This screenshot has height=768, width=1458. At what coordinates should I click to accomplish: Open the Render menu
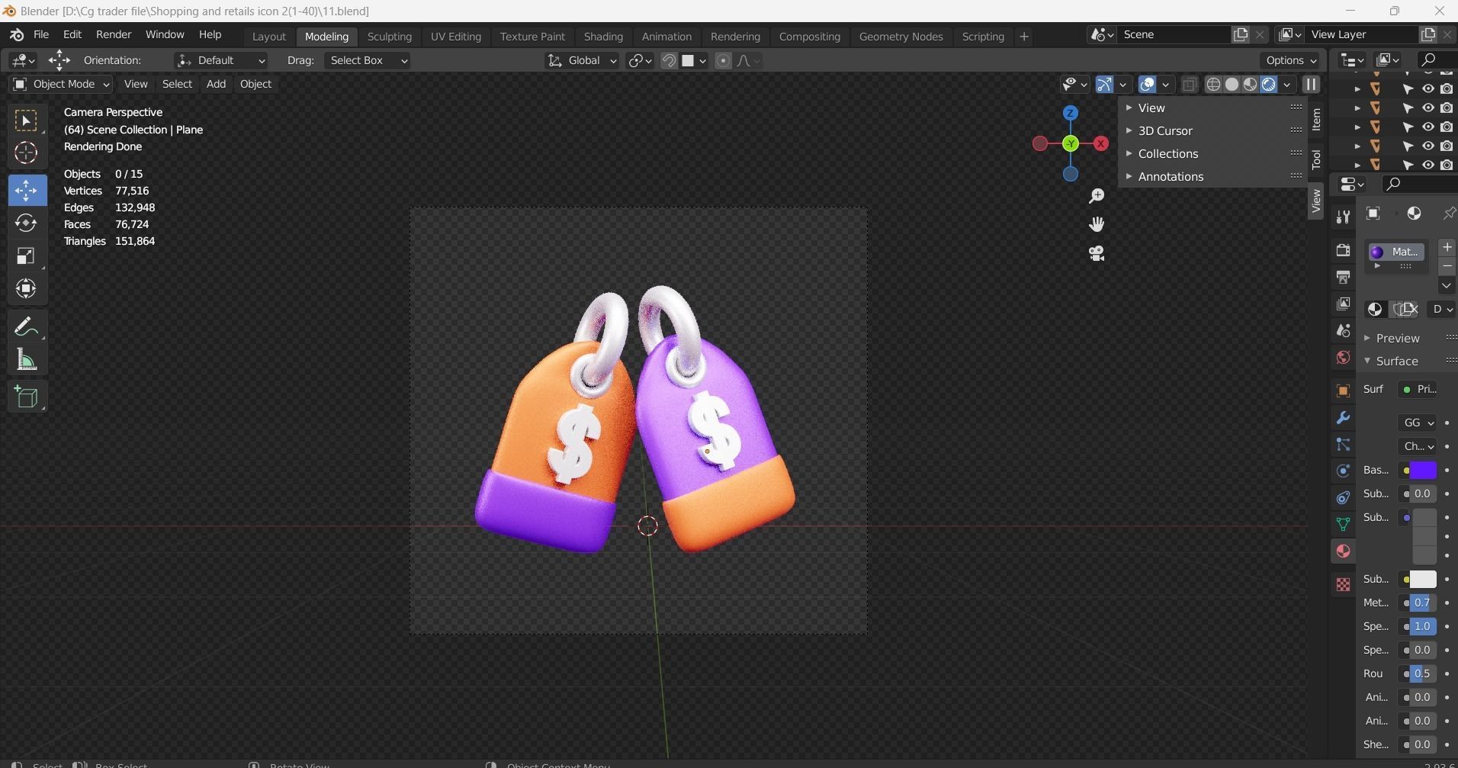[x=114, y=34]
